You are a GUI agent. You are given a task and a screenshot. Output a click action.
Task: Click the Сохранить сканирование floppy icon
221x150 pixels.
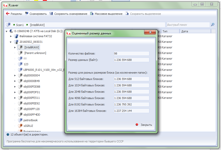coord(51,14)
